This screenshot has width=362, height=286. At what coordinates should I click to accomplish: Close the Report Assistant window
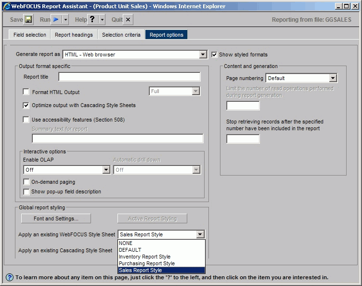(355, 6)
